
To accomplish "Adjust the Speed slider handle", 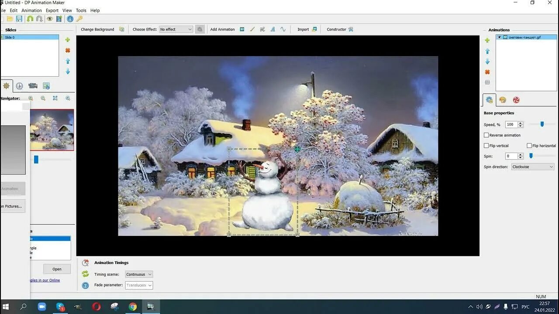I will point(542,124).
